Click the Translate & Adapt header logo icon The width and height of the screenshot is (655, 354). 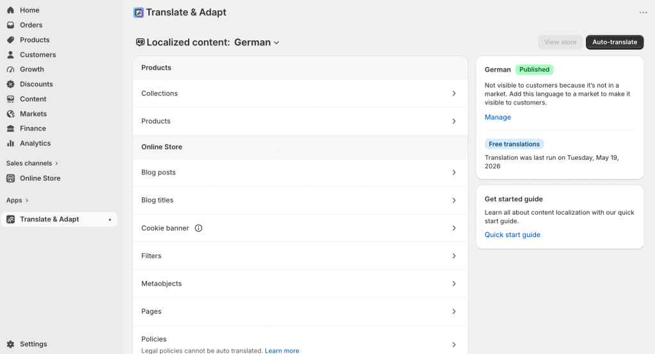[x=138, y=13]
